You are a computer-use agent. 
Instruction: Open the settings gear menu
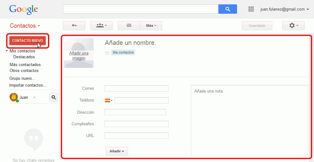click(293, 26)
